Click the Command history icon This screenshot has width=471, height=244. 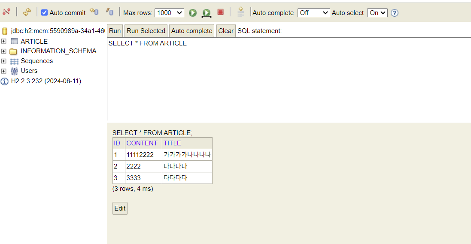[240, 12]
